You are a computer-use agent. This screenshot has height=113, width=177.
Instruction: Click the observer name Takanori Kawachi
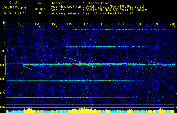coord(99,3)
